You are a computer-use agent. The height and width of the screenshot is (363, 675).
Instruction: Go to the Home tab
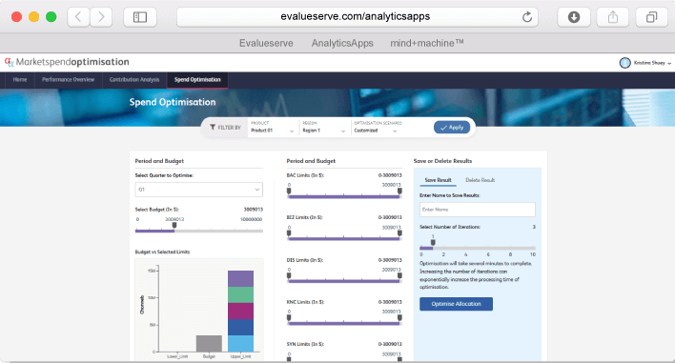tap(20, 80)
